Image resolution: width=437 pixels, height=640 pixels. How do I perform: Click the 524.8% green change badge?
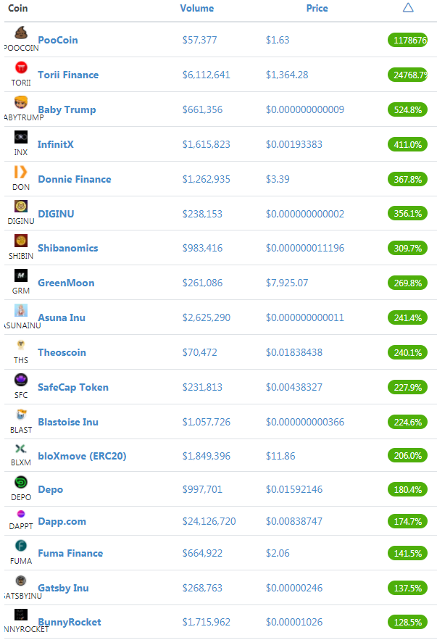pyautogui.click(x=407, y=109)
